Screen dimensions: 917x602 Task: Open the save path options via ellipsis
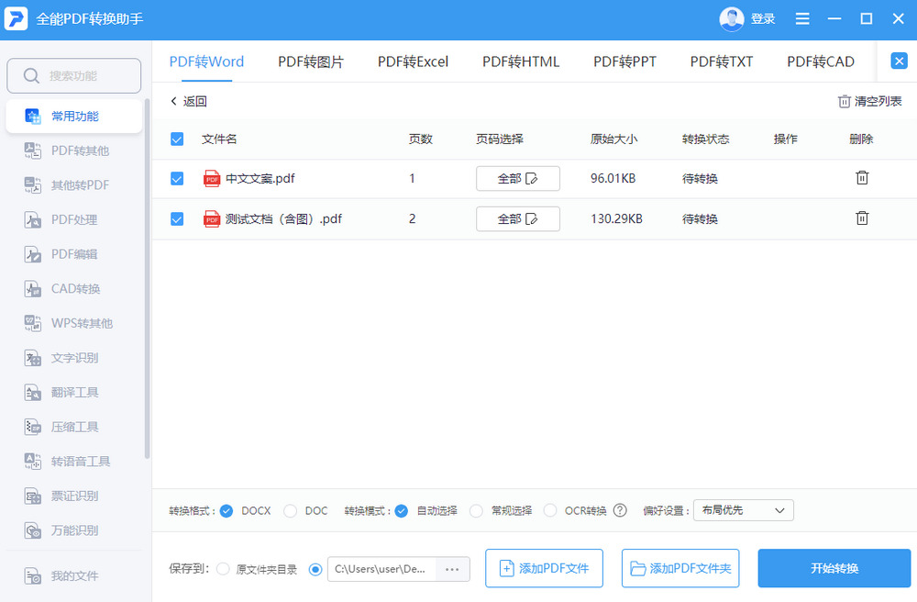click(452, 569)
